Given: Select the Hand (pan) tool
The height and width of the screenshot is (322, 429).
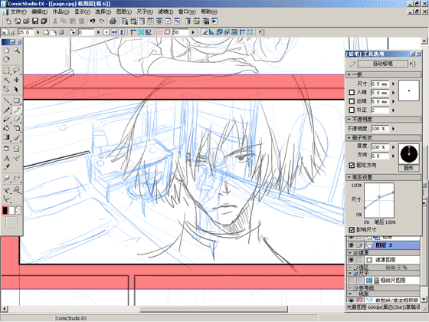Looking at the screenshot, I should coord(6,51).
